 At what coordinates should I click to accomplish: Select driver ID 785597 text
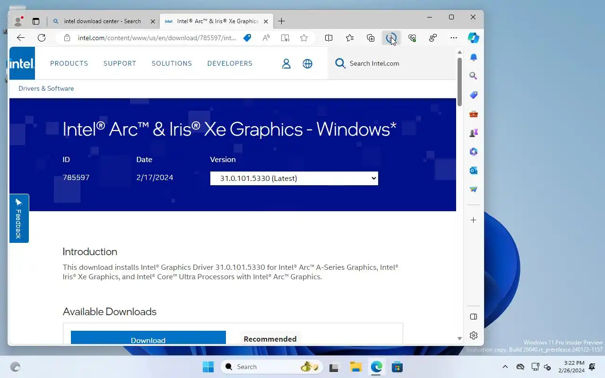pos(76,178)
